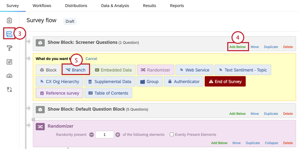Viewport: 299px width, 149px height.
Task: Open the Quotas gauge icon
Action: coord(9,76)
